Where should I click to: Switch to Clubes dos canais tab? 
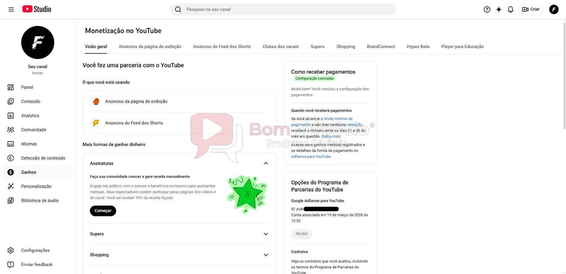[281, 46]
